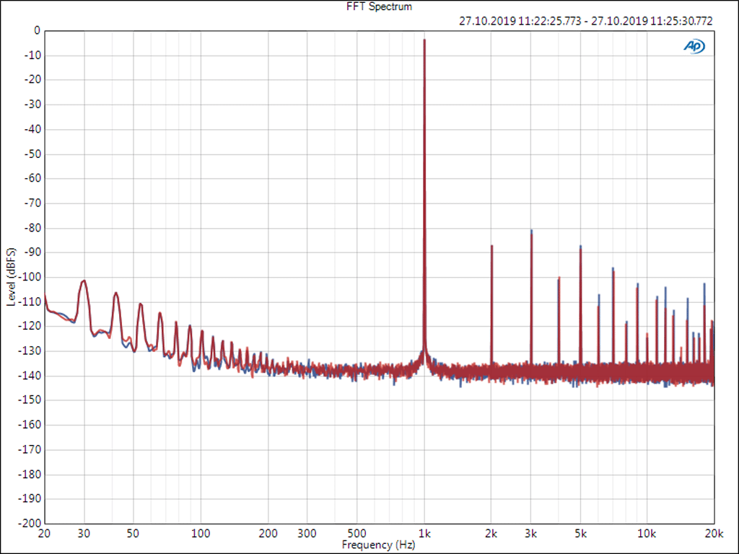The width and height of the screenshot is (739, 554).
Task: Click the 4 kHz harmonic peak tip
Action: pyautogui.click(x=559, y=278)
